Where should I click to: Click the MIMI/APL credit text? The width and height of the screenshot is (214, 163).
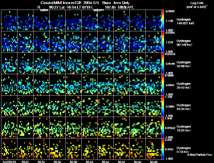click(x=126, y=7)
